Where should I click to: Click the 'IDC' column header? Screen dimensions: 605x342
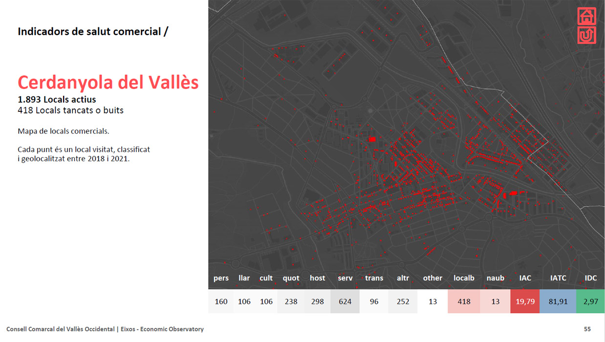coord(591,278)
